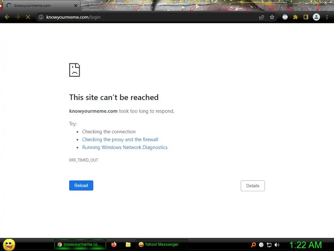Viewport: 334px width, 251px height.
Task: Open the striped extension icon
Action: pos(285,17)
